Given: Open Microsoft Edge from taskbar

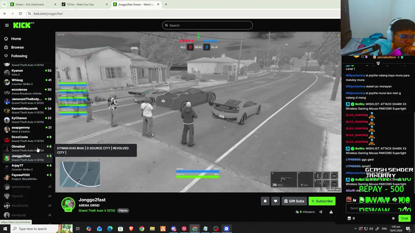Looking at the screenshot, I should click(110, 229).
